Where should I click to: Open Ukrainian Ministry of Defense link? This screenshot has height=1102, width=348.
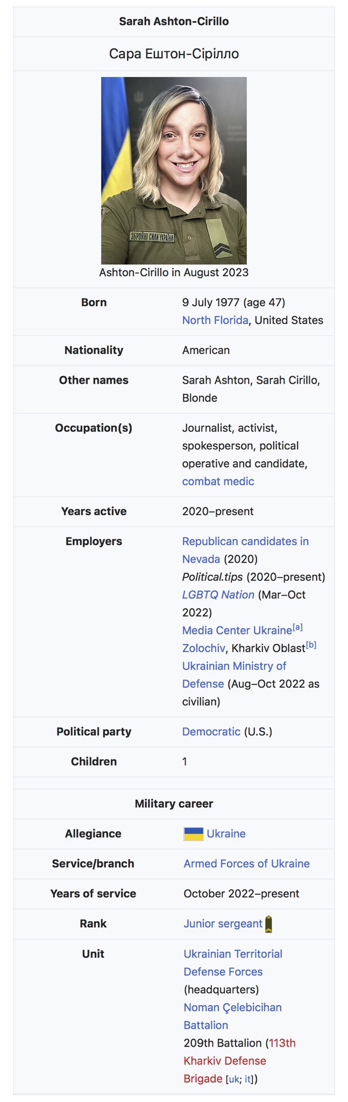[x=235, y=675]
